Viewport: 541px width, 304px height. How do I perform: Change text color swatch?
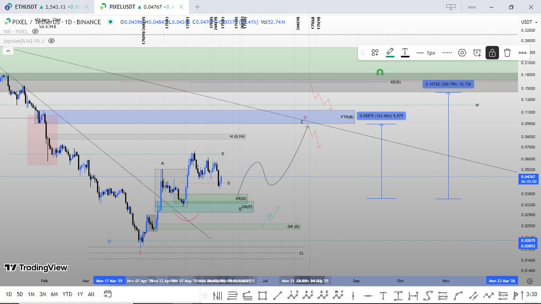[405, 53]
